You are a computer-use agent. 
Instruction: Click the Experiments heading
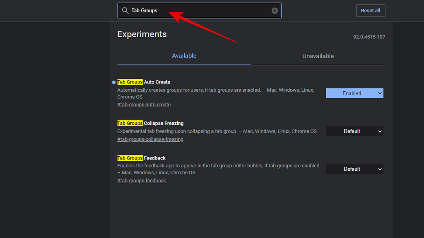point(142,34)
